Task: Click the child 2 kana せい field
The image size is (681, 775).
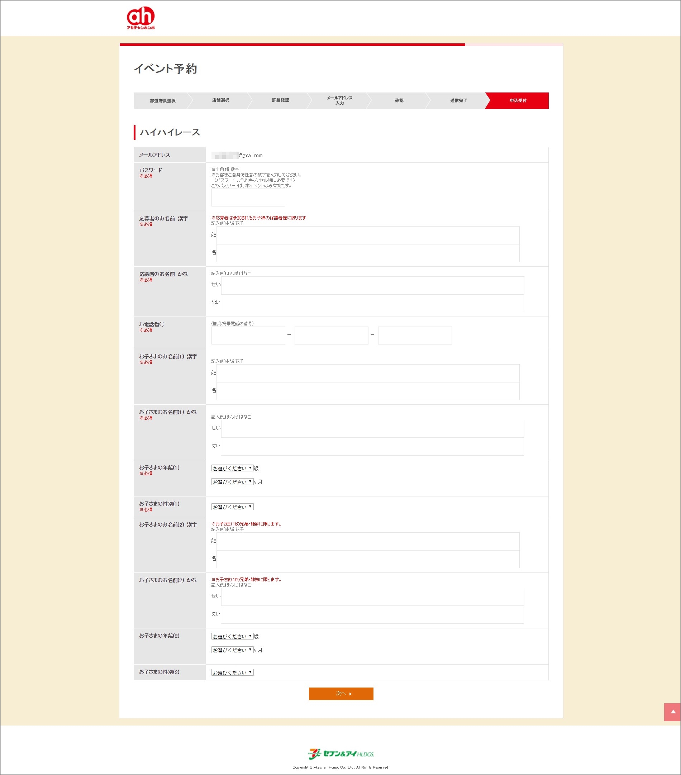Action: pyautogui.click(x=372, y=597)
